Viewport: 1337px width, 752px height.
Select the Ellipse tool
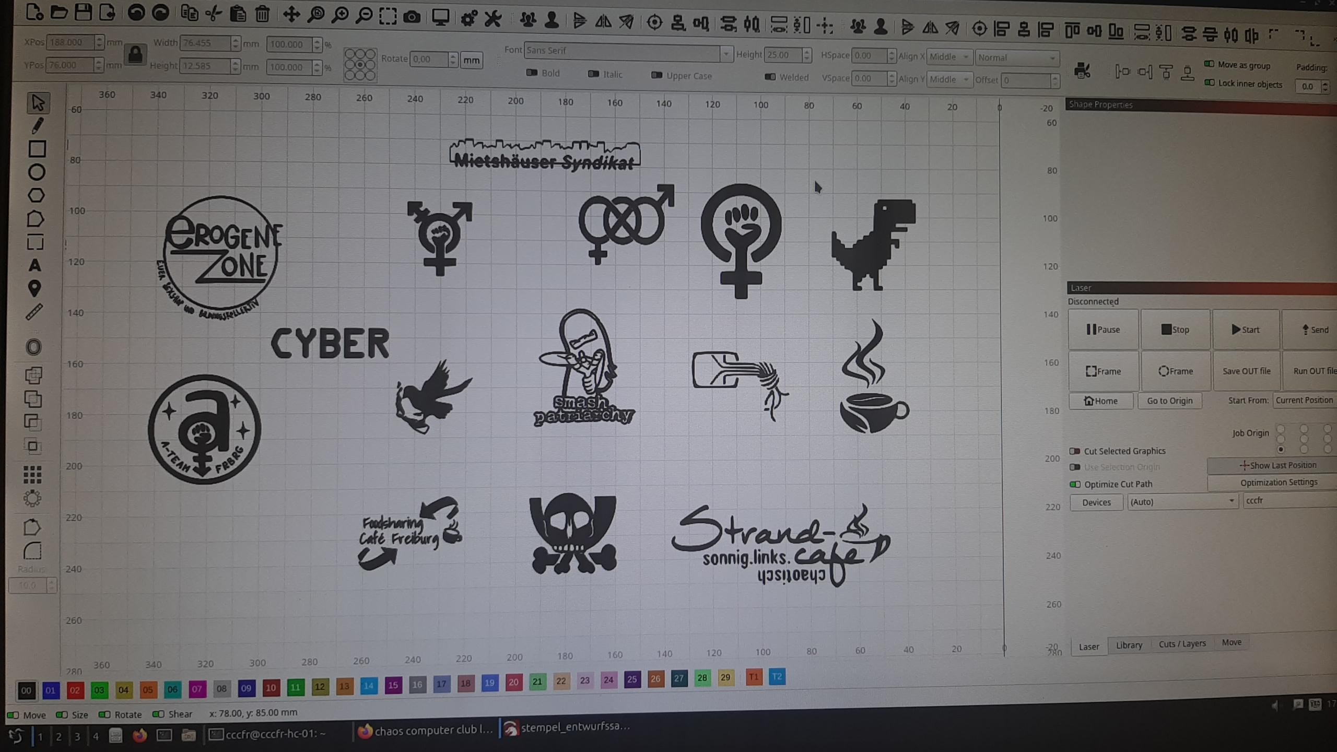[37, 172]
